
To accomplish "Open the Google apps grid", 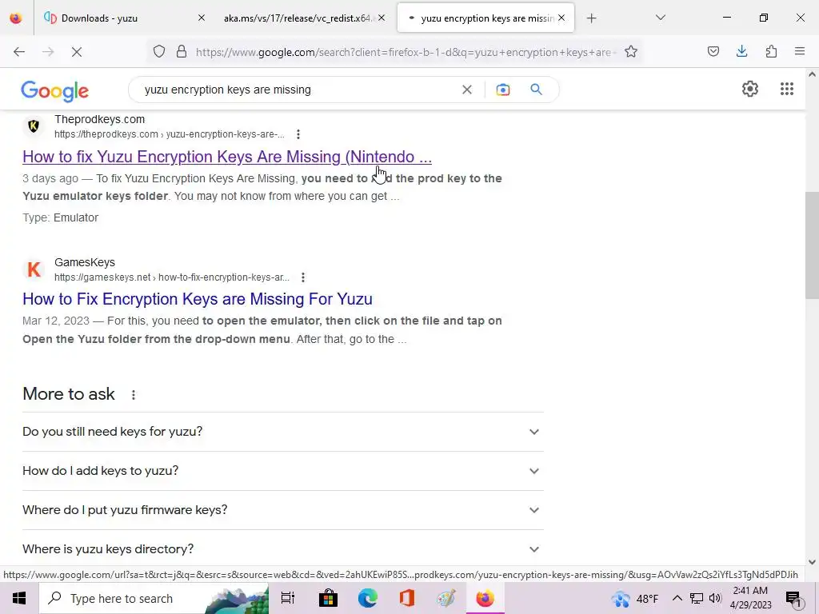I will tap(787, 89).
